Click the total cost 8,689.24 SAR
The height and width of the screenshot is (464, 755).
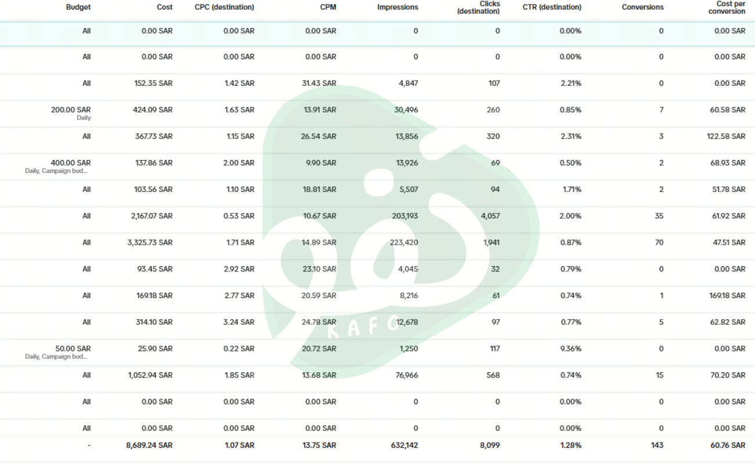click(x=149, y=445)
